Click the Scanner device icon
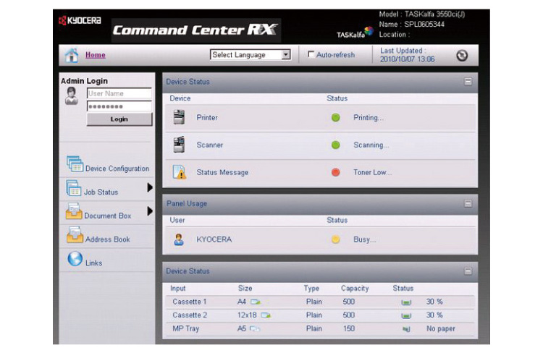Screen dimensions: 543x353 (x=179, y=145)
